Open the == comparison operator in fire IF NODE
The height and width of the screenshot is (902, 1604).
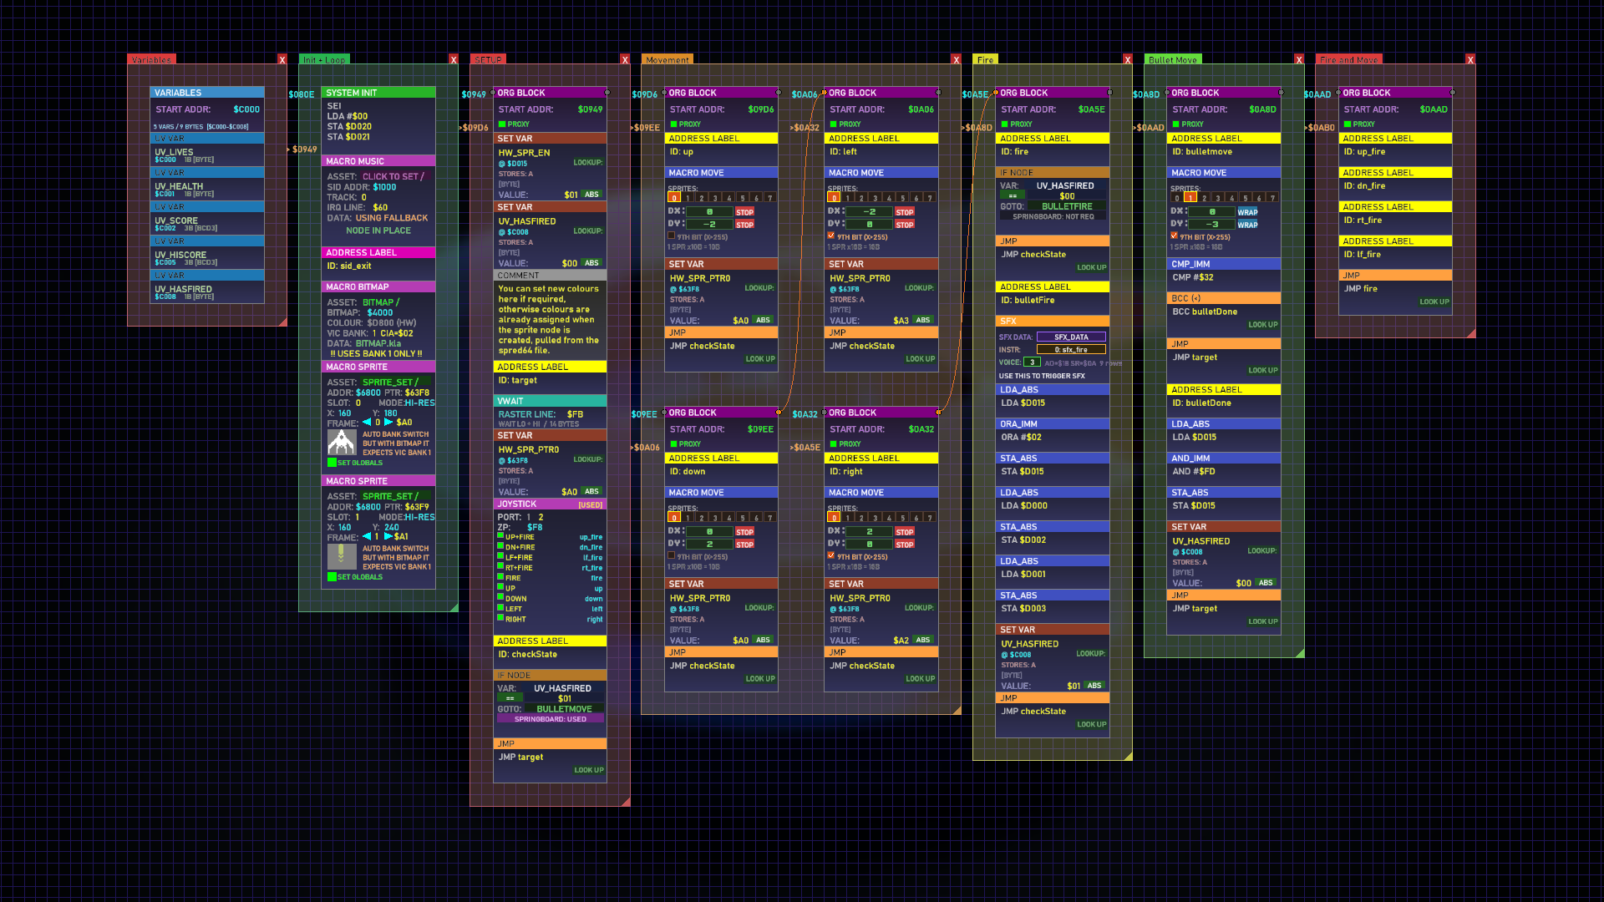pyautogui.click(x=1013, y=196)
